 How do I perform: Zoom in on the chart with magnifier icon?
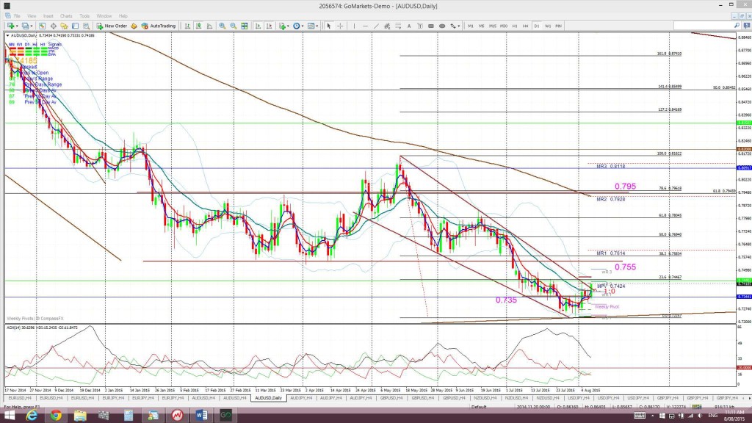coord(222,26)
